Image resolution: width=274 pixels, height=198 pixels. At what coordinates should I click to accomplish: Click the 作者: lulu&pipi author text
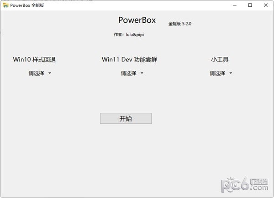coord(129,35)
